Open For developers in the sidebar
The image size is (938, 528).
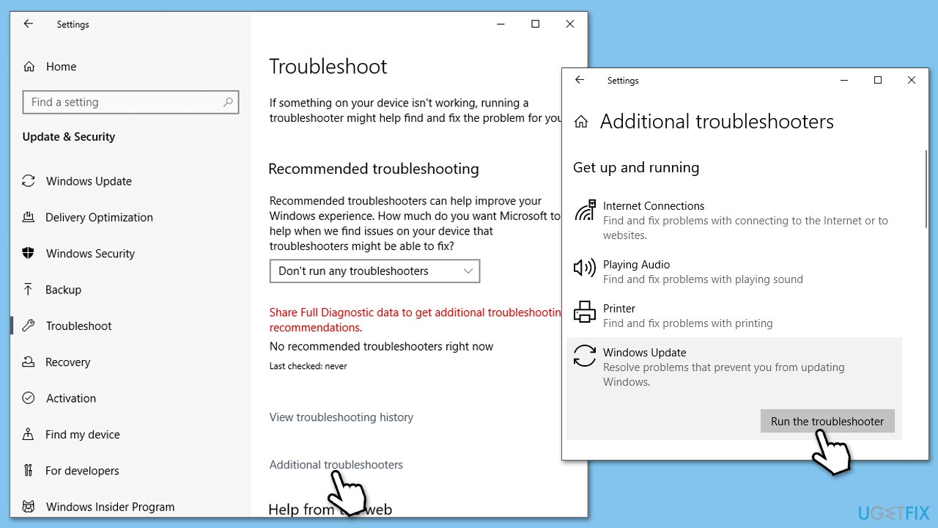[x=82, y=471]
